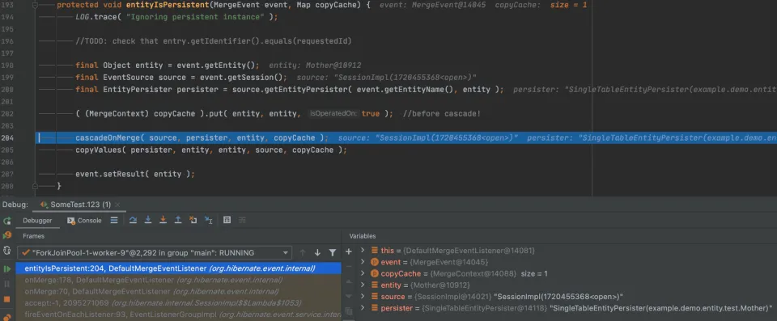777x321 pixels.
Task: Click the persister = {SingleTableEntityPersister@14118} text
Action: [464, 308]
